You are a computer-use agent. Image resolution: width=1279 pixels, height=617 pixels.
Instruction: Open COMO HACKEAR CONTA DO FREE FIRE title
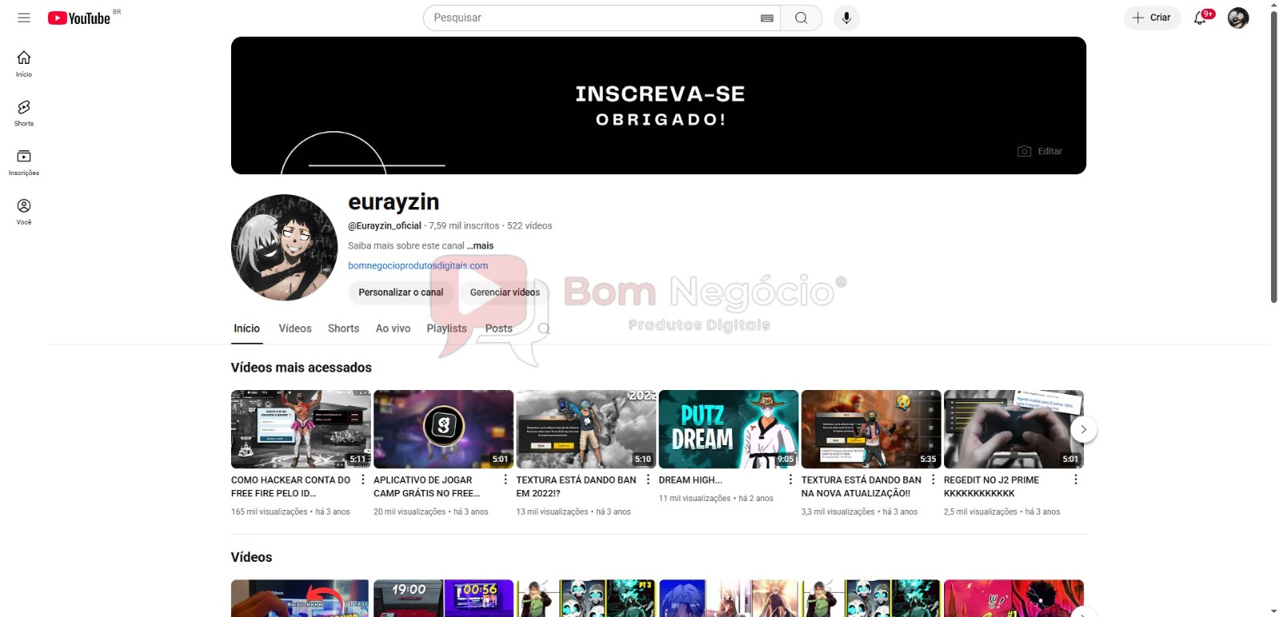291,487
